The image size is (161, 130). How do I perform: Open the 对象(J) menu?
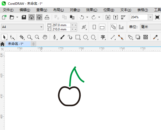pyautogui.click(x=75, y=10)
